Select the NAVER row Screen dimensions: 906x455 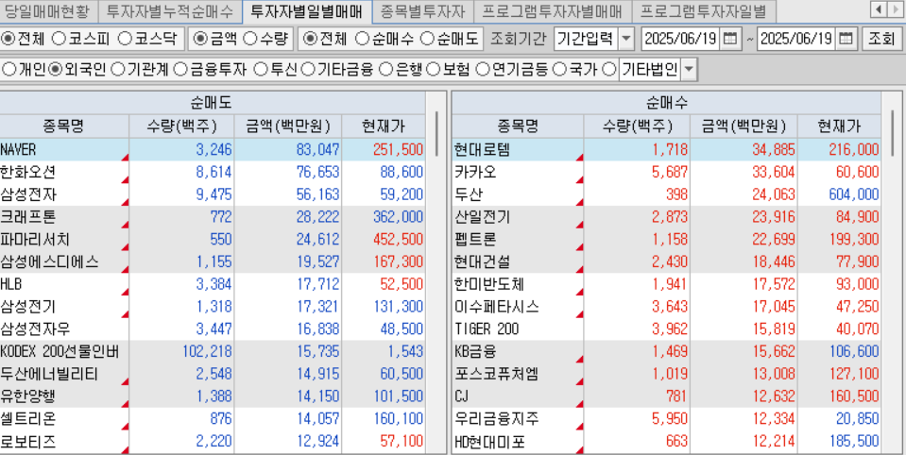[x=213, y=149]
